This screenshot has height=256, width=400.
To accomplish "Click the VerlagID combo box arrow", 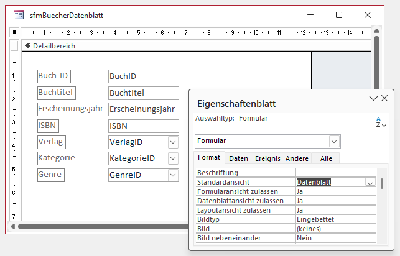I will (x=173, y=142).
